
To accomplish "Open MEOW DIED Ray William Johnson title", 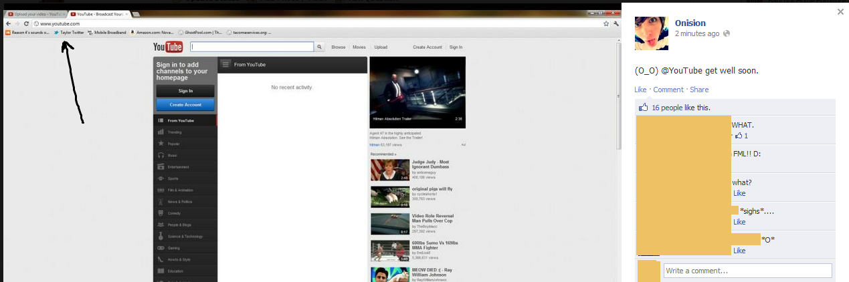I will 432,272.
